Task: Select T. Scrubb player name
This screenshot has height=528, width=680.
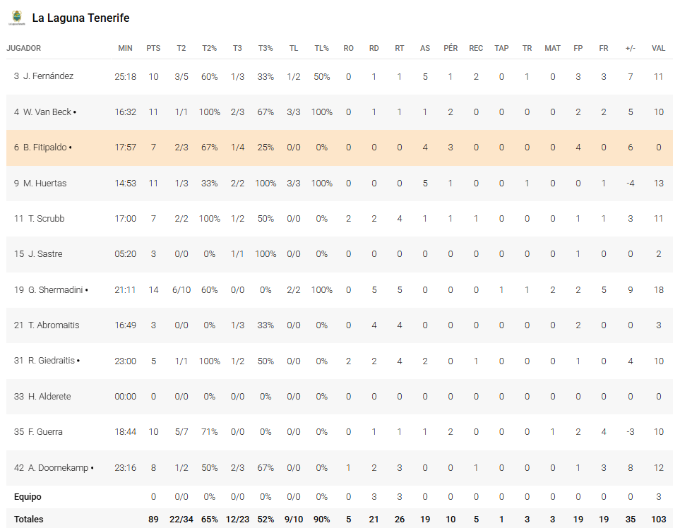Action: click(x=46, y=219)
